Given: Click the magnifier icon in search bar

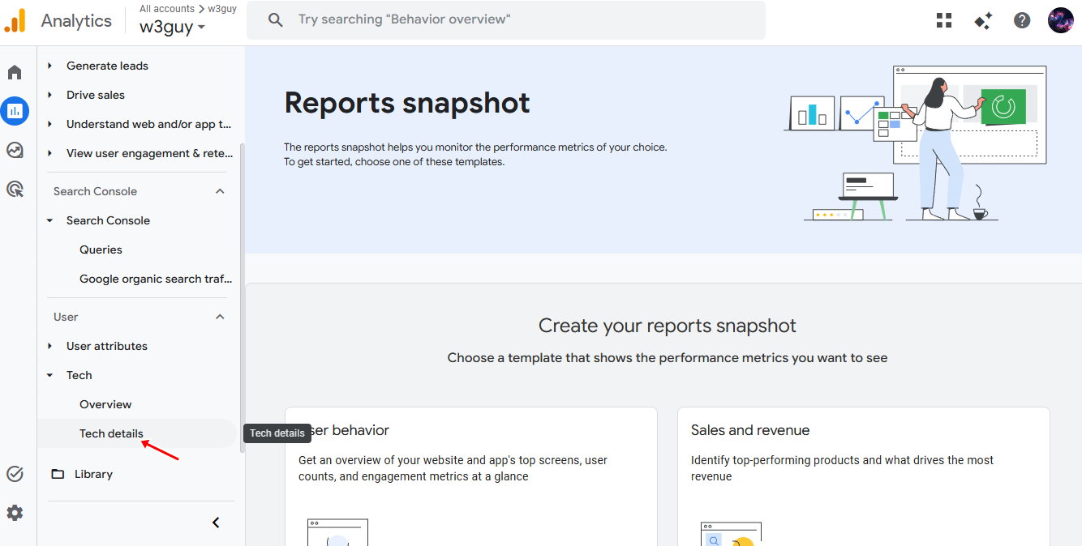Looking at the screenshot, I should (276, 19).
